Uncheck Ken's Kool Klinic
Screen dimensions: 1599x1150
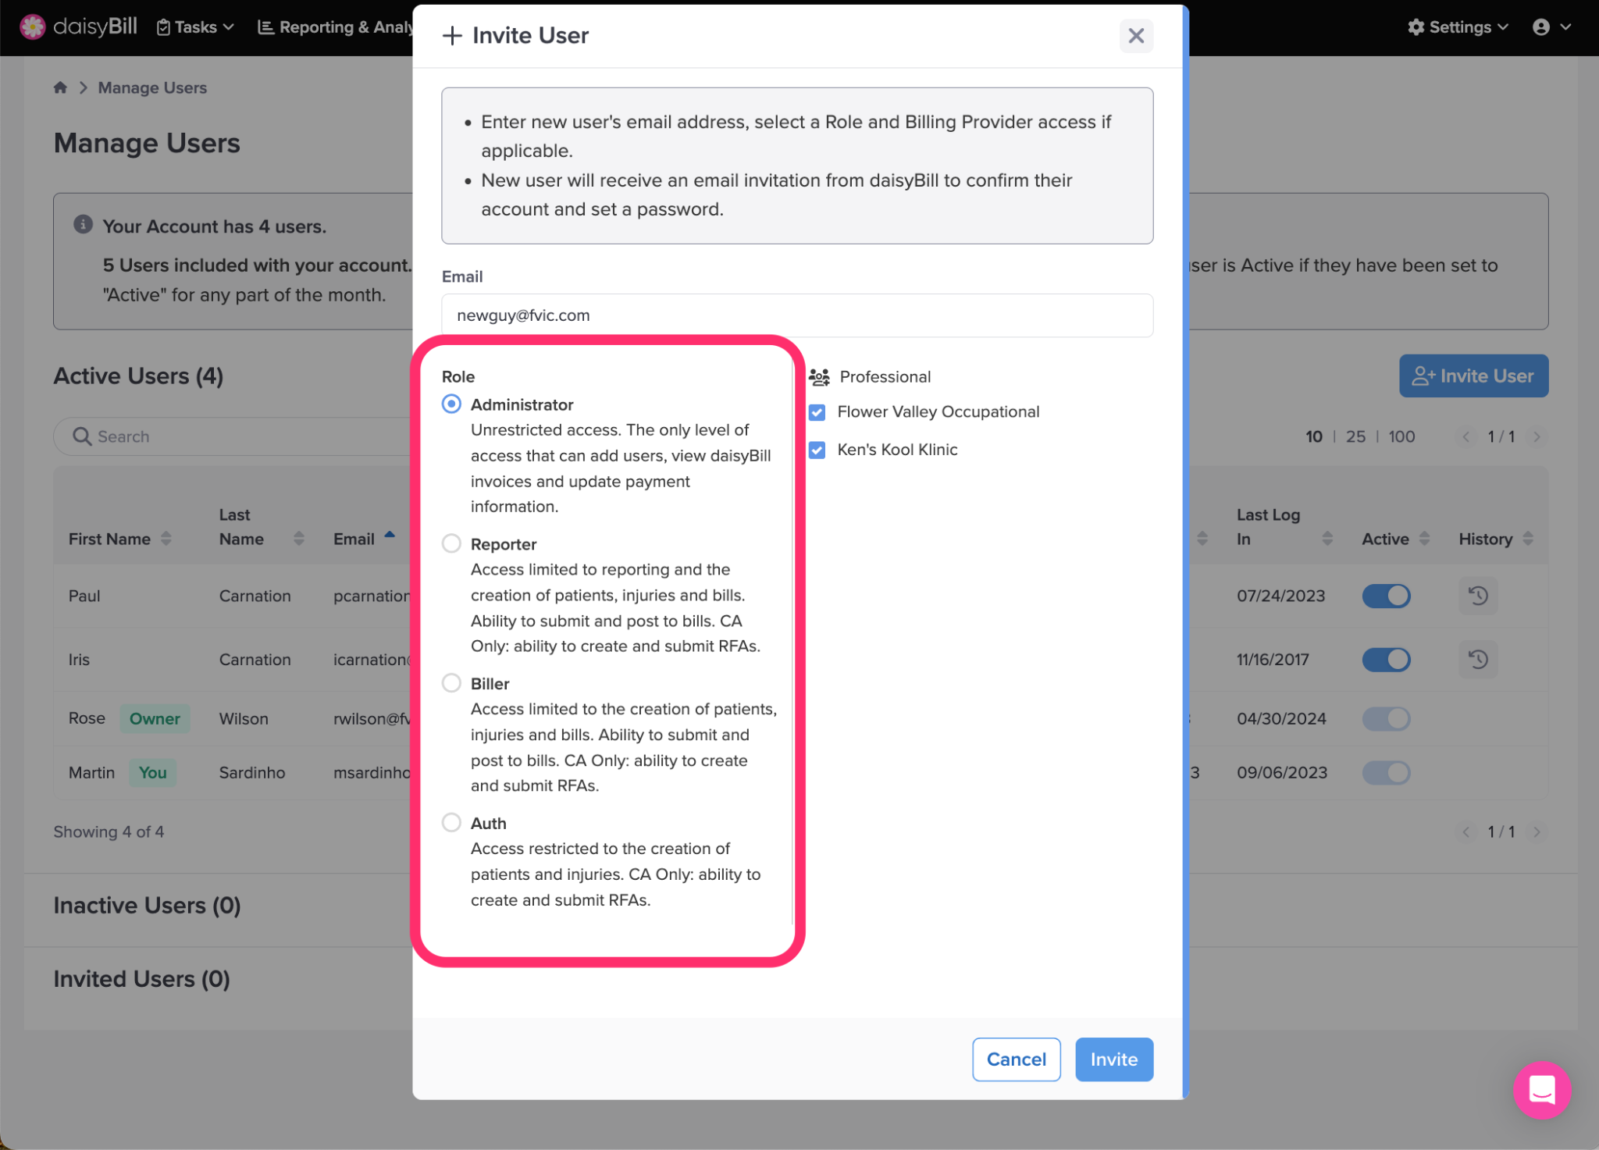point(817,450)
